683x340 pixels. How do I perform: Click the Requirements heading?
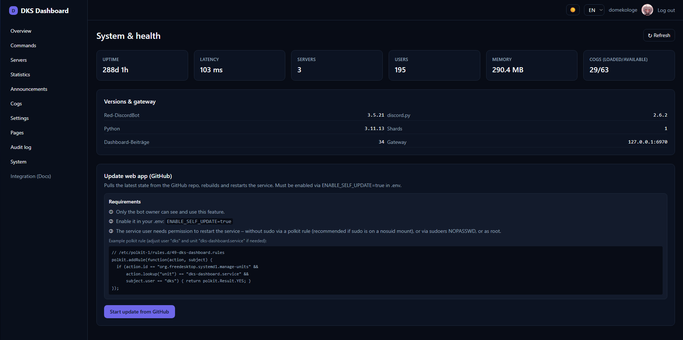coord(125,202)
